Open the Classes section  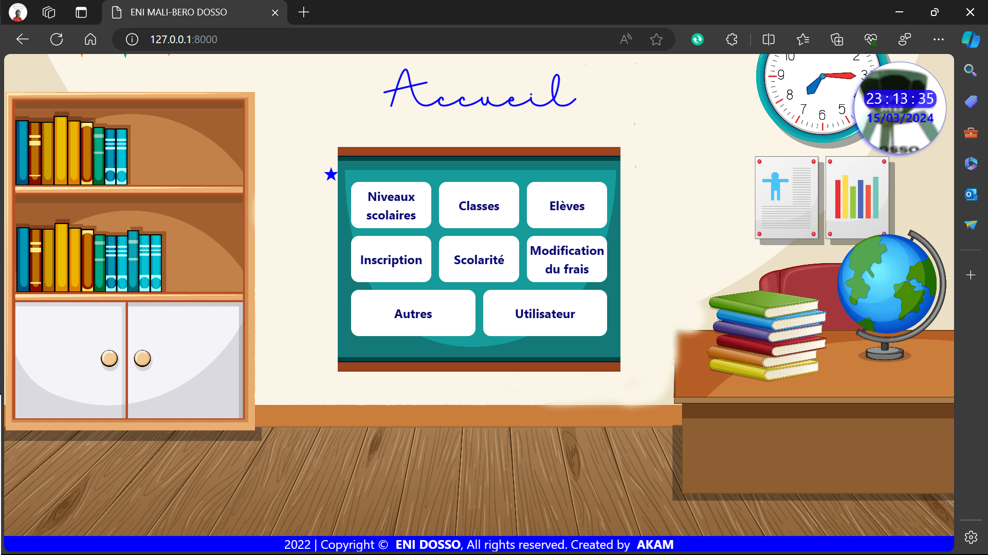[479, 206]
